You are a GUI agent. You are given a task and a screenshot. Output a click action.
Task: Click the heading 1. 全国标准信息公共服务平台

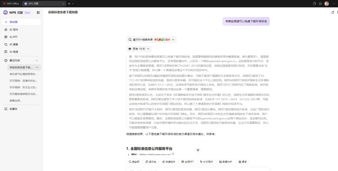149,148
